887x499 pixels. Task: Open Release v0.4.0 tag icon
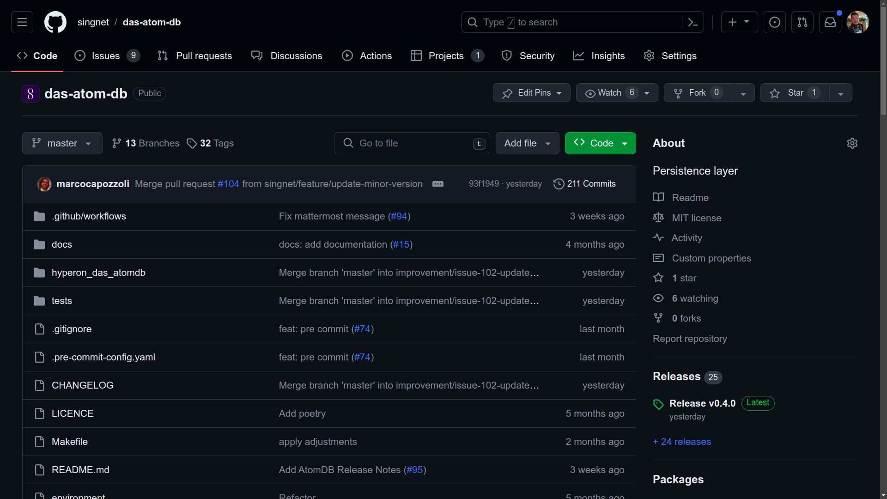658,404
